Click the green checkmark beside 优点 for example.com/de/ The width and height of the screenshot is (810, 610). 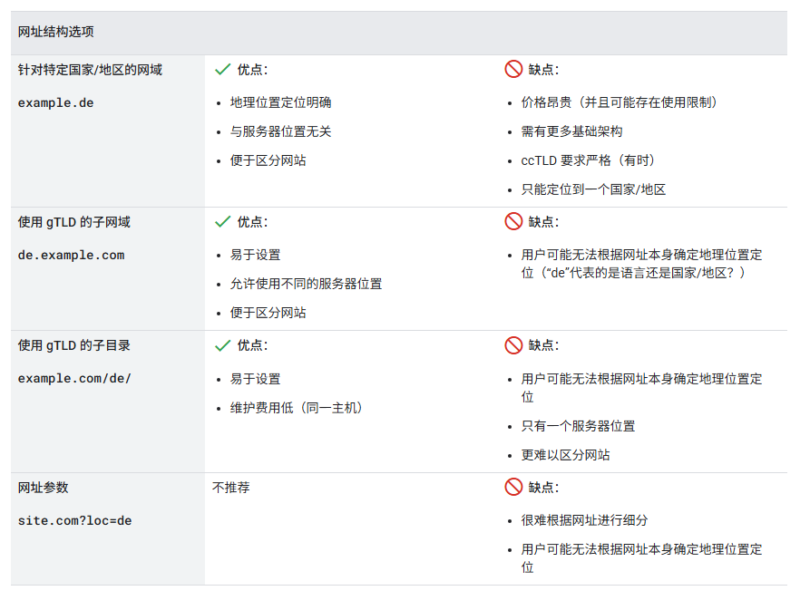pyautogui.click(x=220, y=345)
